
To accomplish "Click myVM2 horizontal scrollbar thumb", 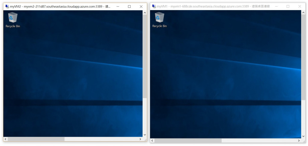I will [36, 139].
